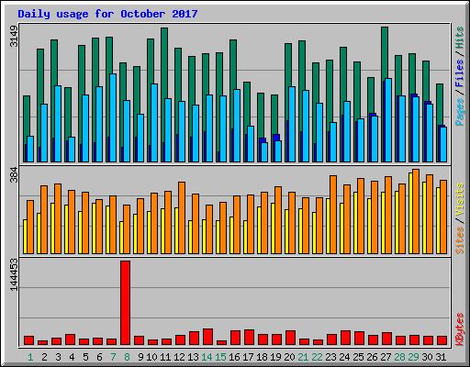The height and width of the screenshot is (367, 470).
Task: Click the 384 visits axis value
Action: [14, 175]
